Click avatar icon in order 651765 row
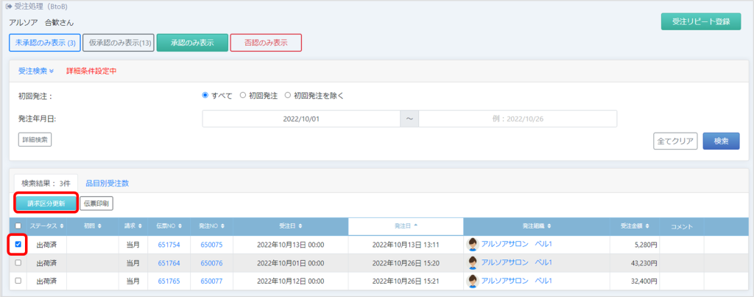Screen dimensions: 754x297 473,281
